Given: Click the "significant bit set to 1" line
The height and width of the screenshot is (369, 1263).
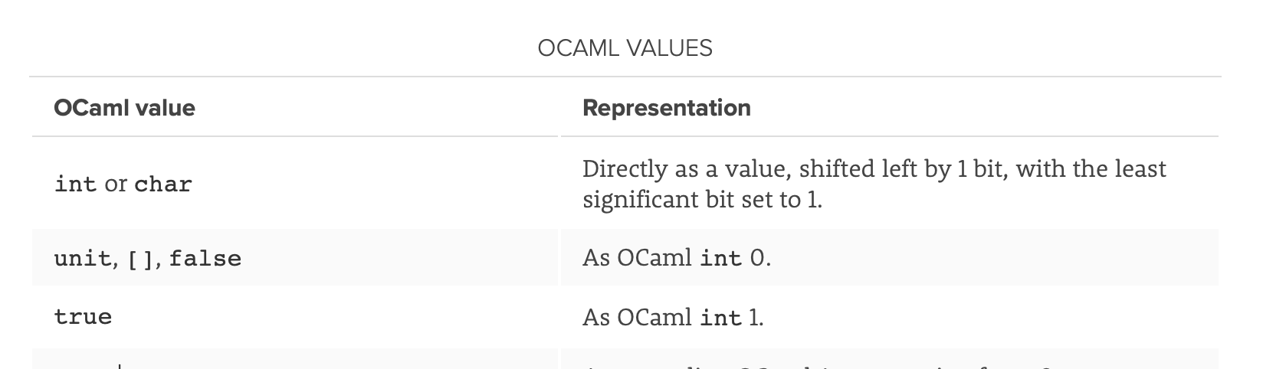Looking at the screenshot, I should [702, 200].
